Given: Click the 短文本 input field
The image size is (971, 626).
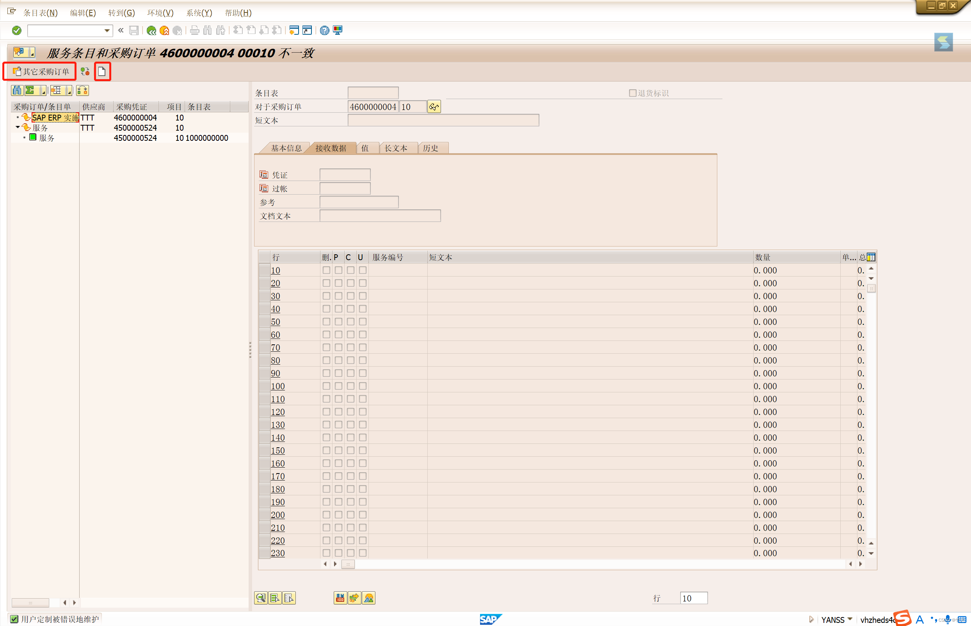Looking at the screenshot, I should coord(443,120).
